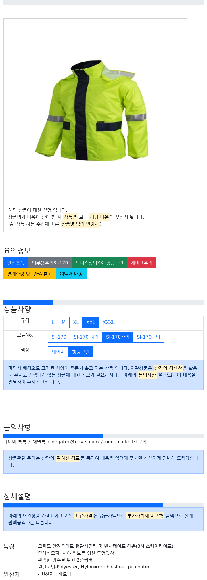207x580 pixels.
Task: Select the XXL size button
Action: (x=91, y=323)
